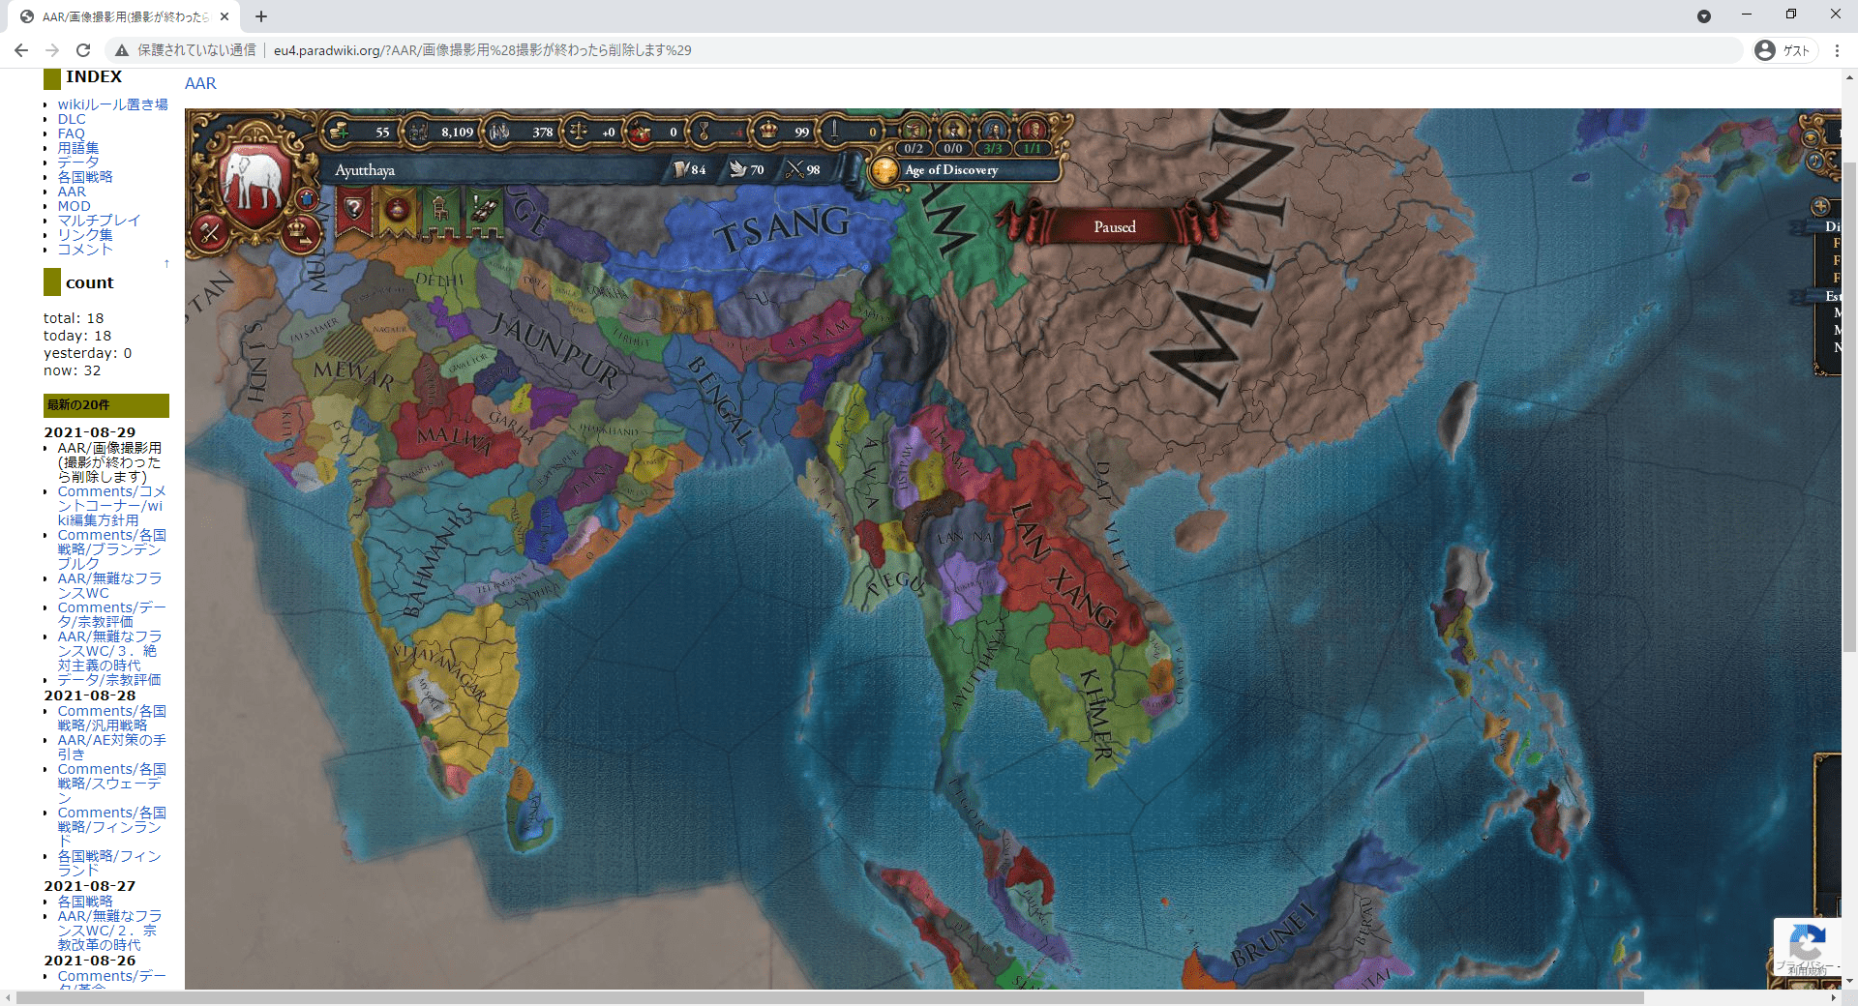Open the tab search dropdown arrow
The height and width of the screenshot is (1006, 1858).
tap(1704, 16)
